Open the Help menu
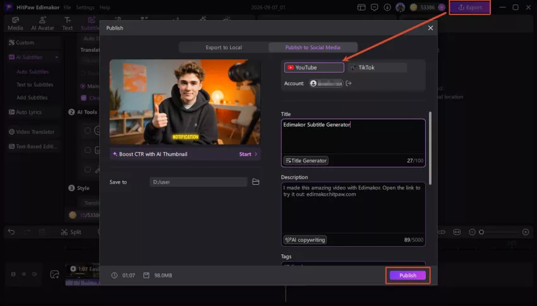This screenshot has height=306, width=537. 105,7
